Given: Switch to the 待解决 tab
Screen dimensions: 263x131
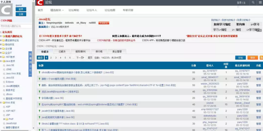Looking at the screenshot, I should [45, 52].
